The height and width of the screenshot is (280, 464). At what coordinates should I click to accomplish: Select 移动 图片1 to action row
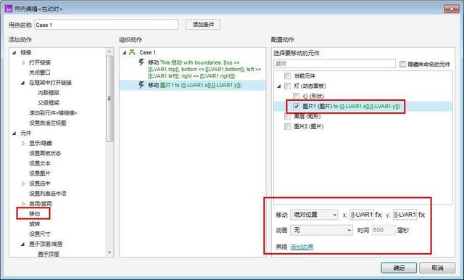192,86
